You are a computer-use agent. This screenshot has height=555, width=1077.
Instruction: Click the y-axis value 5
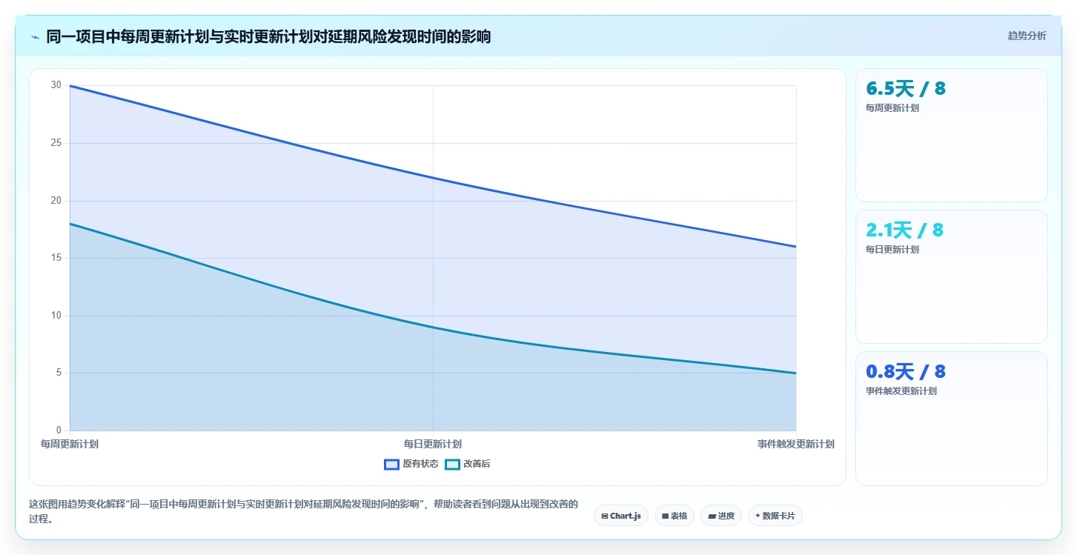tap(59, 373)
